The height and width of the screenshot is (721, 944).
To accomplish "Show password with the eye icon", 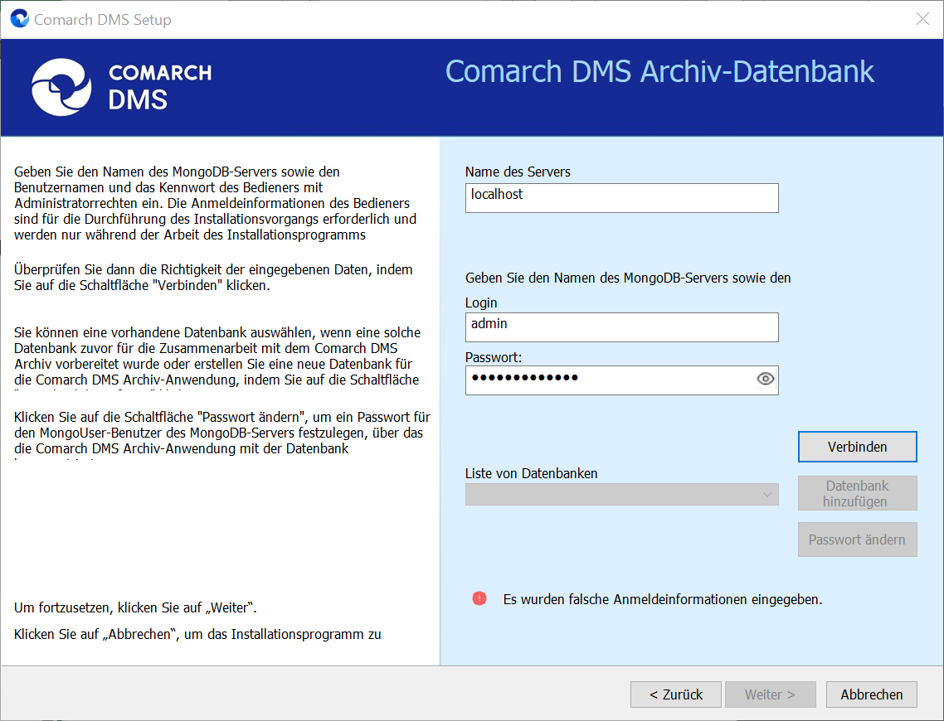I will click(x=765, y=379).
